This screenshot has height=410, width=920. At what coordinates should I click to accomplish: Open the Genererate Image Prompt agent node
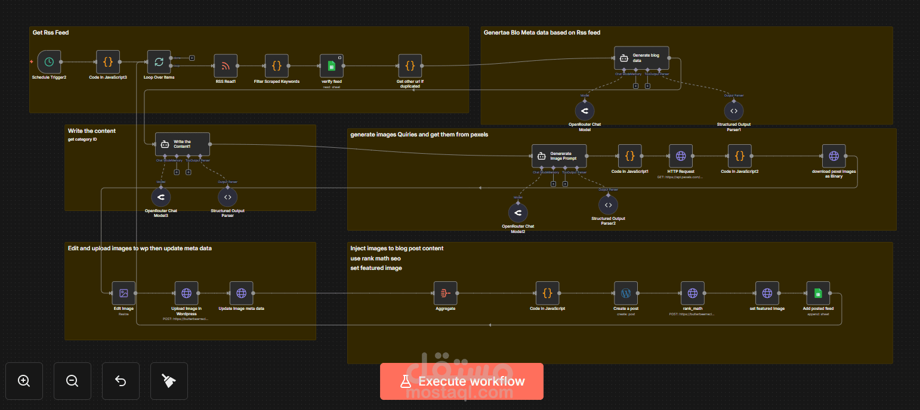[559, 156]
